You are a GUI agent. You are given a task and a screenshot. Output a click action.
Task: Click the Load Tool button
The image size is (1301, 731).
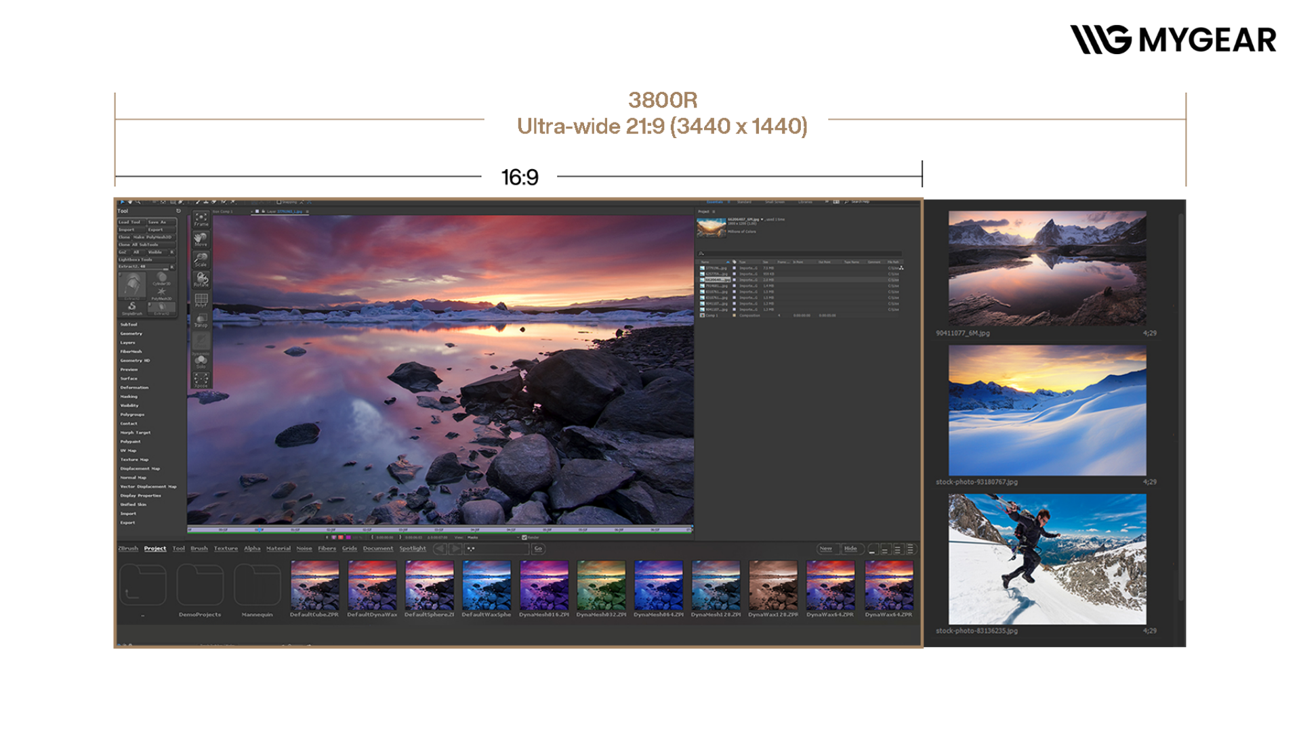tap(130, 222)
